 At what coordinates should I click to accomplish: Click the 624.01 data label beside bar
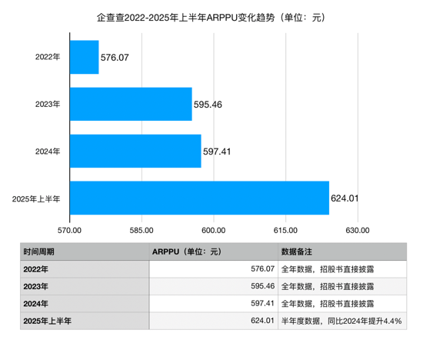345,198
